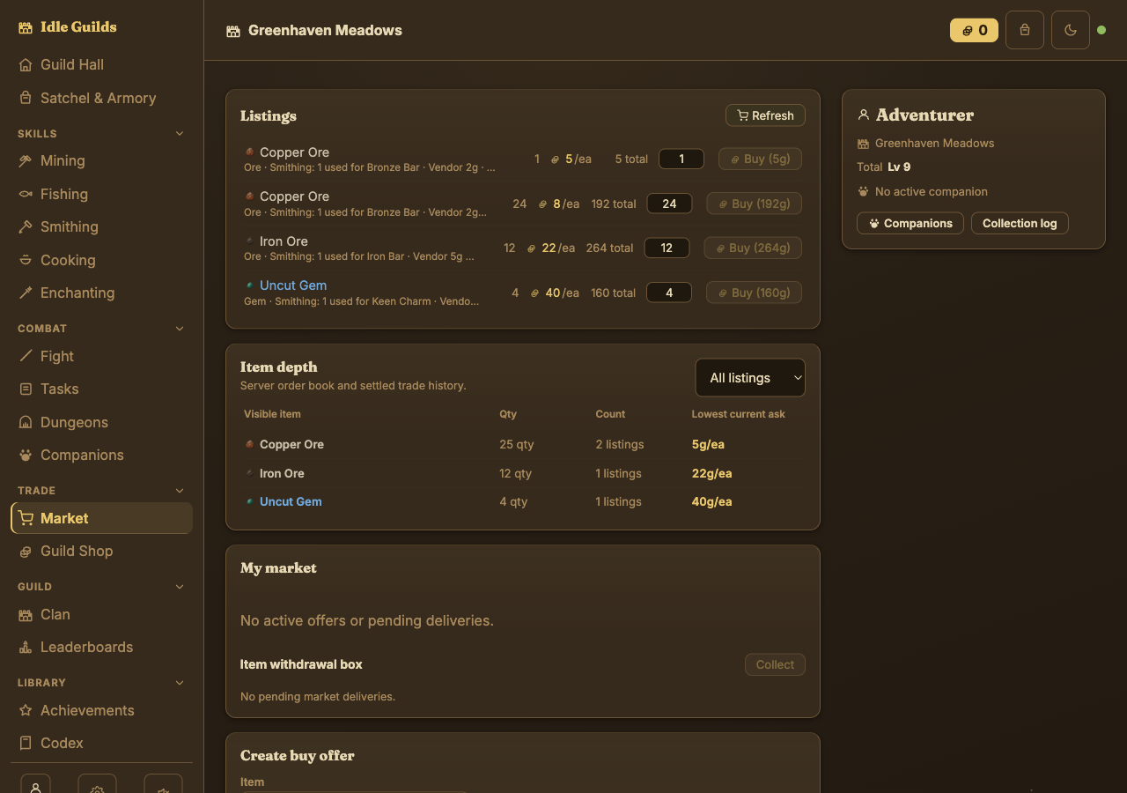Click the Collect button in withdrawal box

point(775,664)
